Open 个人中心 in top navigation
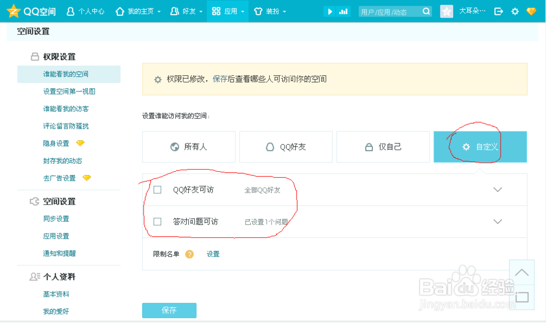This screenshot has width=546, height=323. pos(85,11)
